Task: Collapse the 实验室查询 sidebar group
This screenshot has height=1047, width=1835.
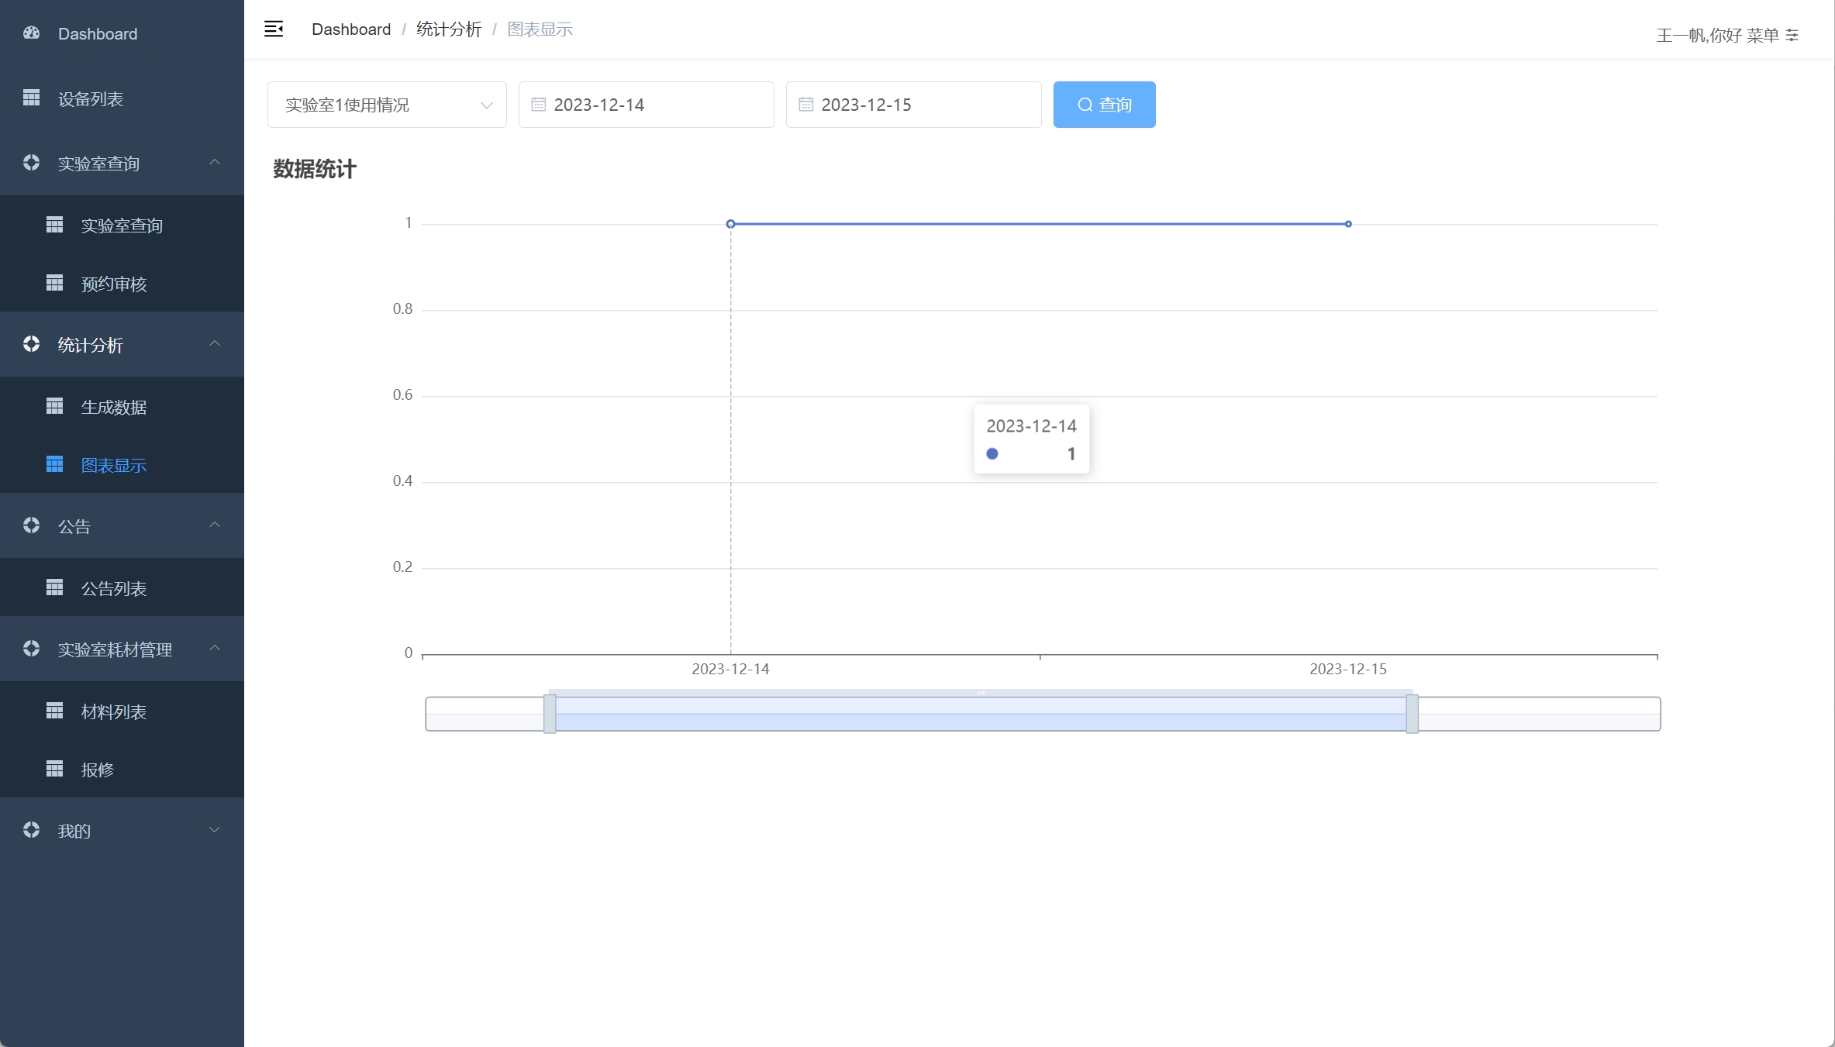Action: click(x=215, y=163)
